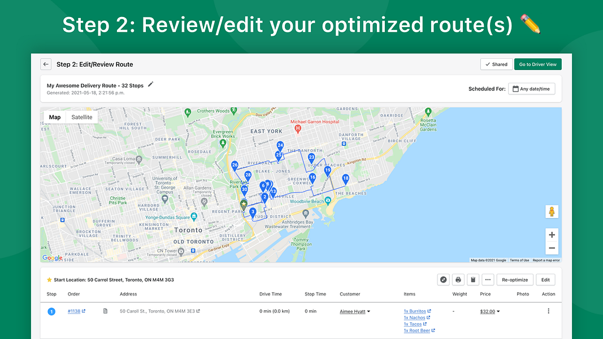Select map pin for stop 19
Viewport: 603px width, 339px height.
pos(328,171)
